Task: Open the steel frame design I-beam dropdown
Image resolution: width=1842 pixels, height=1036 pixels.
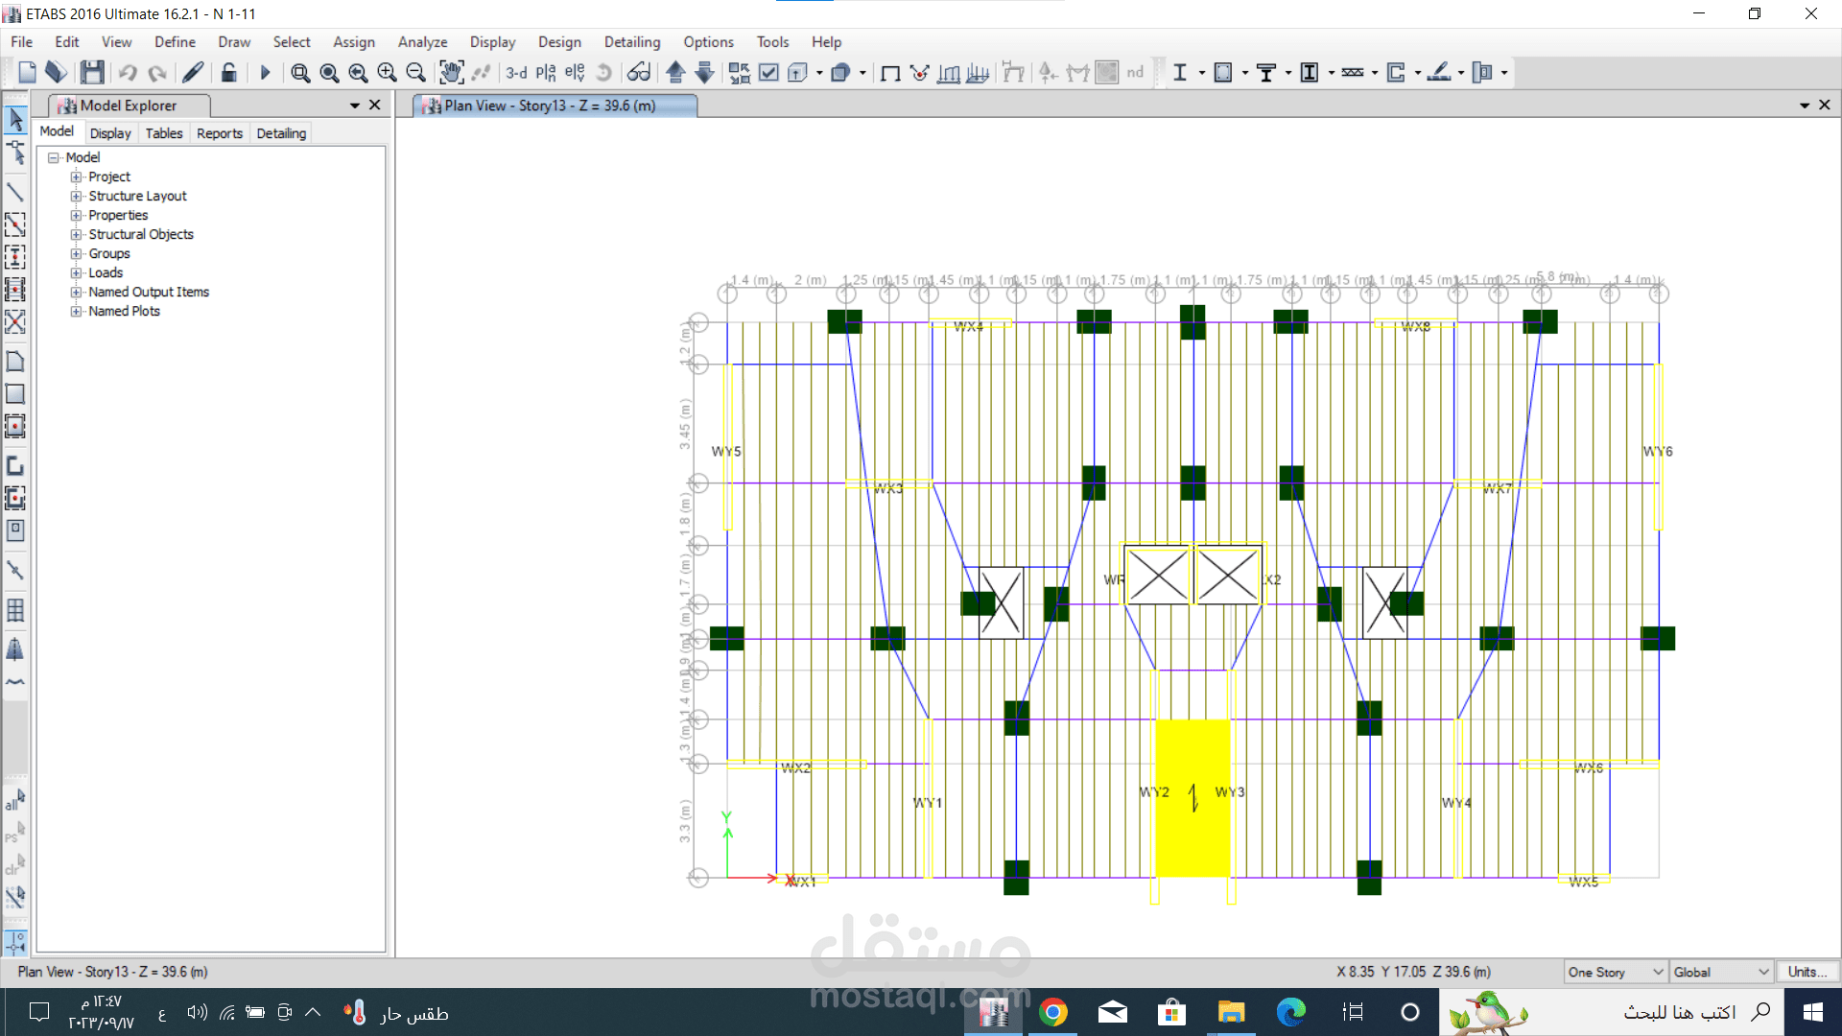Action: 1201,72
